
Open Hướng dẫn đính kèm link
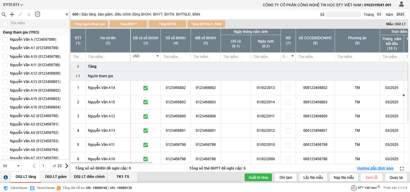coord(375,168)
